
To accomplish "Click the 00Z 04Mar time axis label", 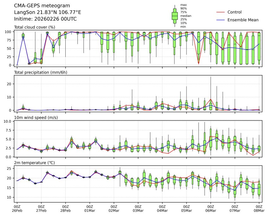I will 162,208.
